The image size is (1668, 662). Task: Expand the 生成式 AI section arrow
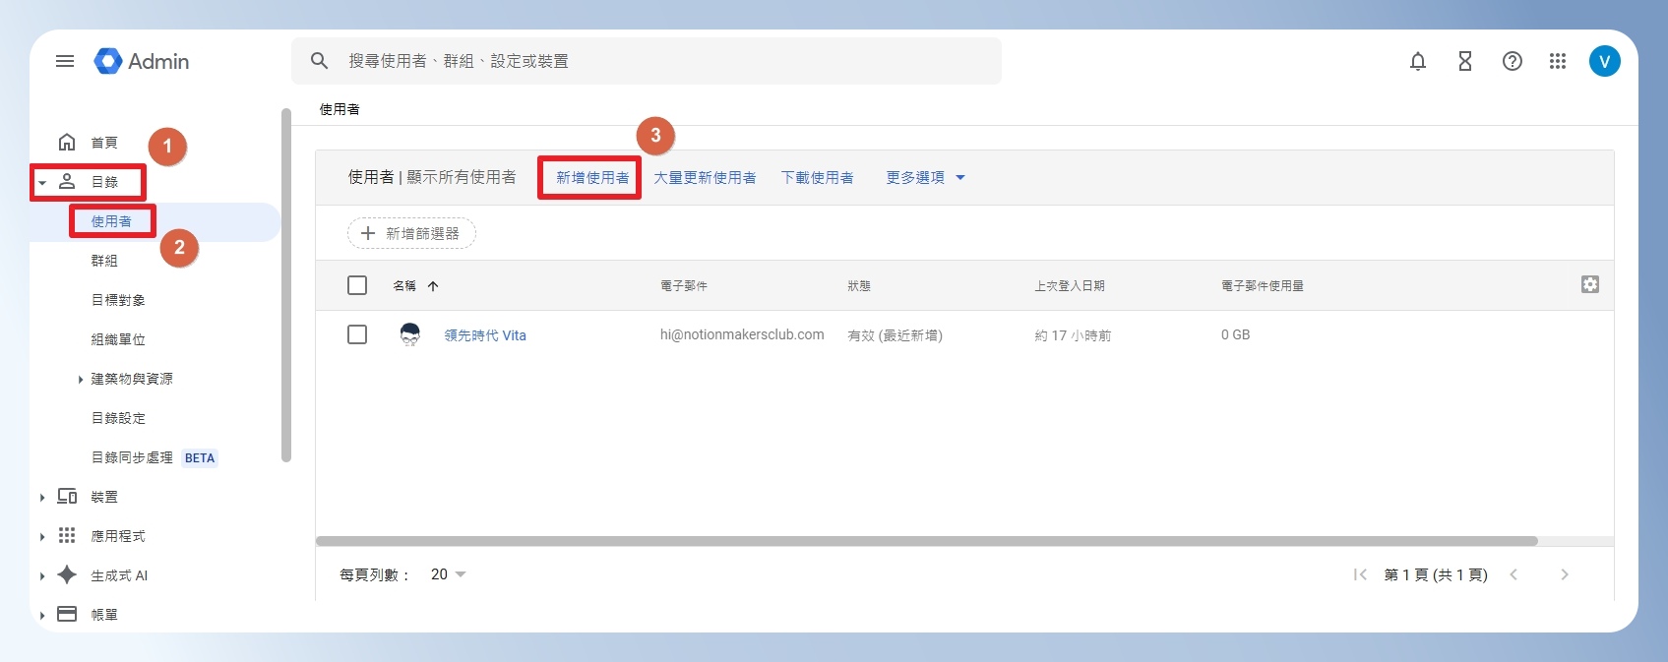tap(42, 575)
